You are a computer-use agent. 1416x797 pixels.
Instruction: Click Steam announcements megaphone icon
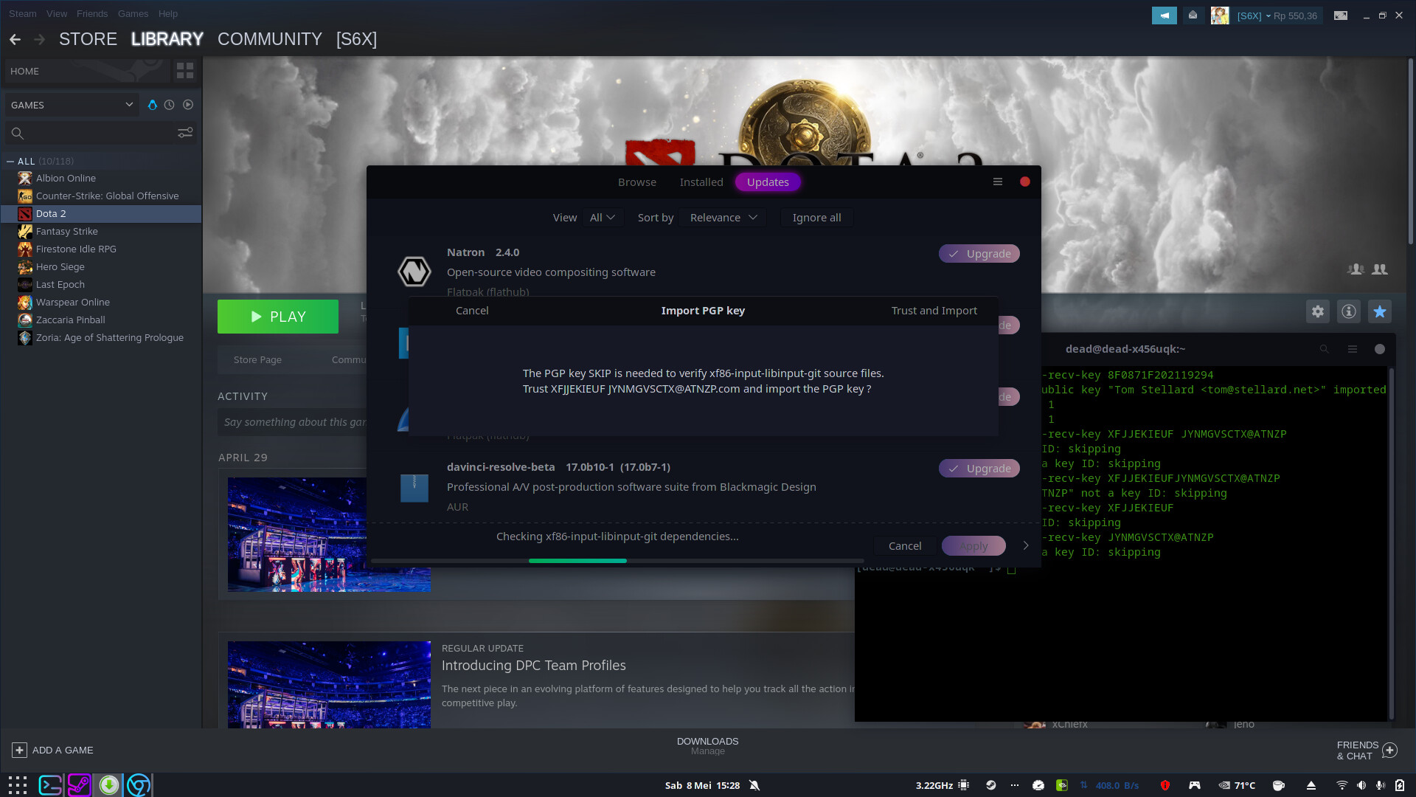(x=1164, y=15)
